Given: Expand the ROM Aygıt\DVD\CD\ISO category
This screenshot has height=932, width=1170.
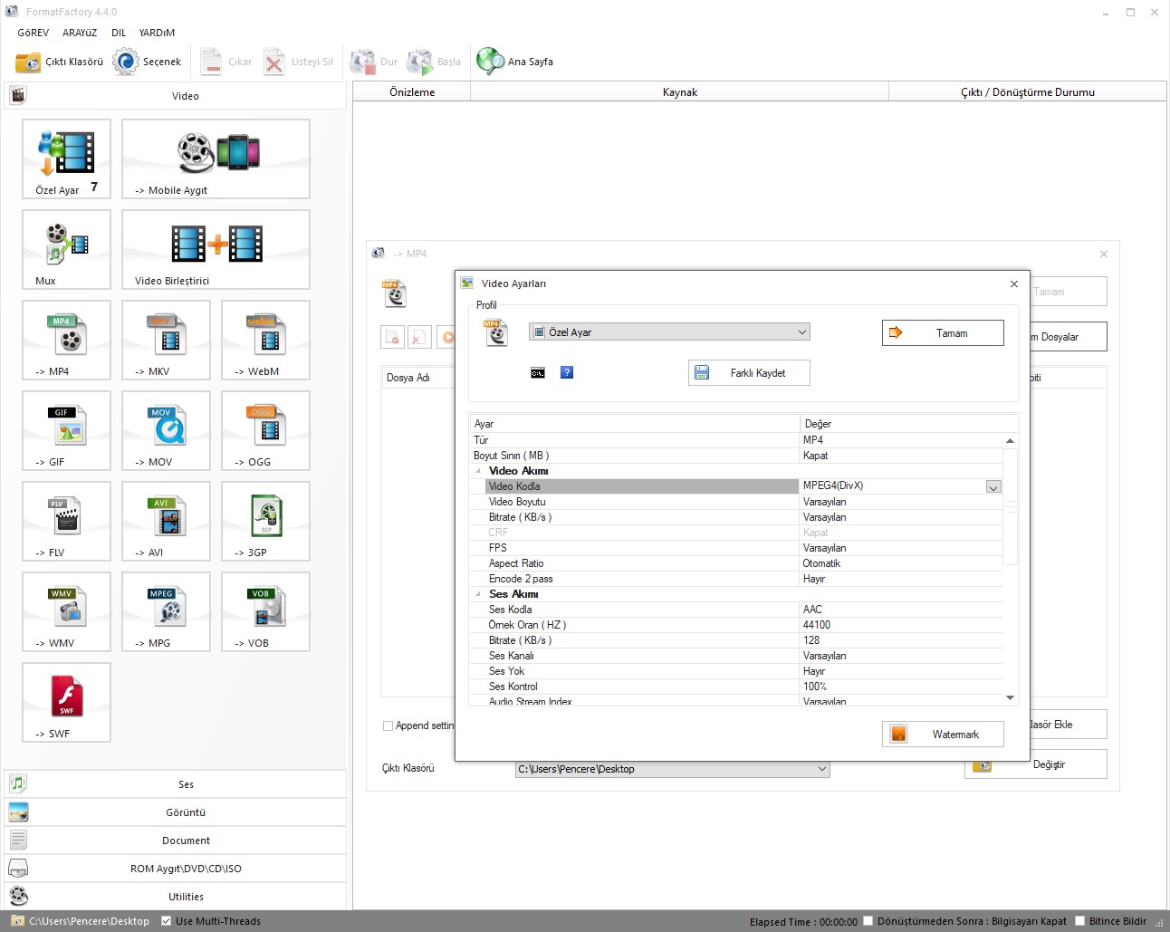Looking at the screenshot, I should tap(176, 869).
